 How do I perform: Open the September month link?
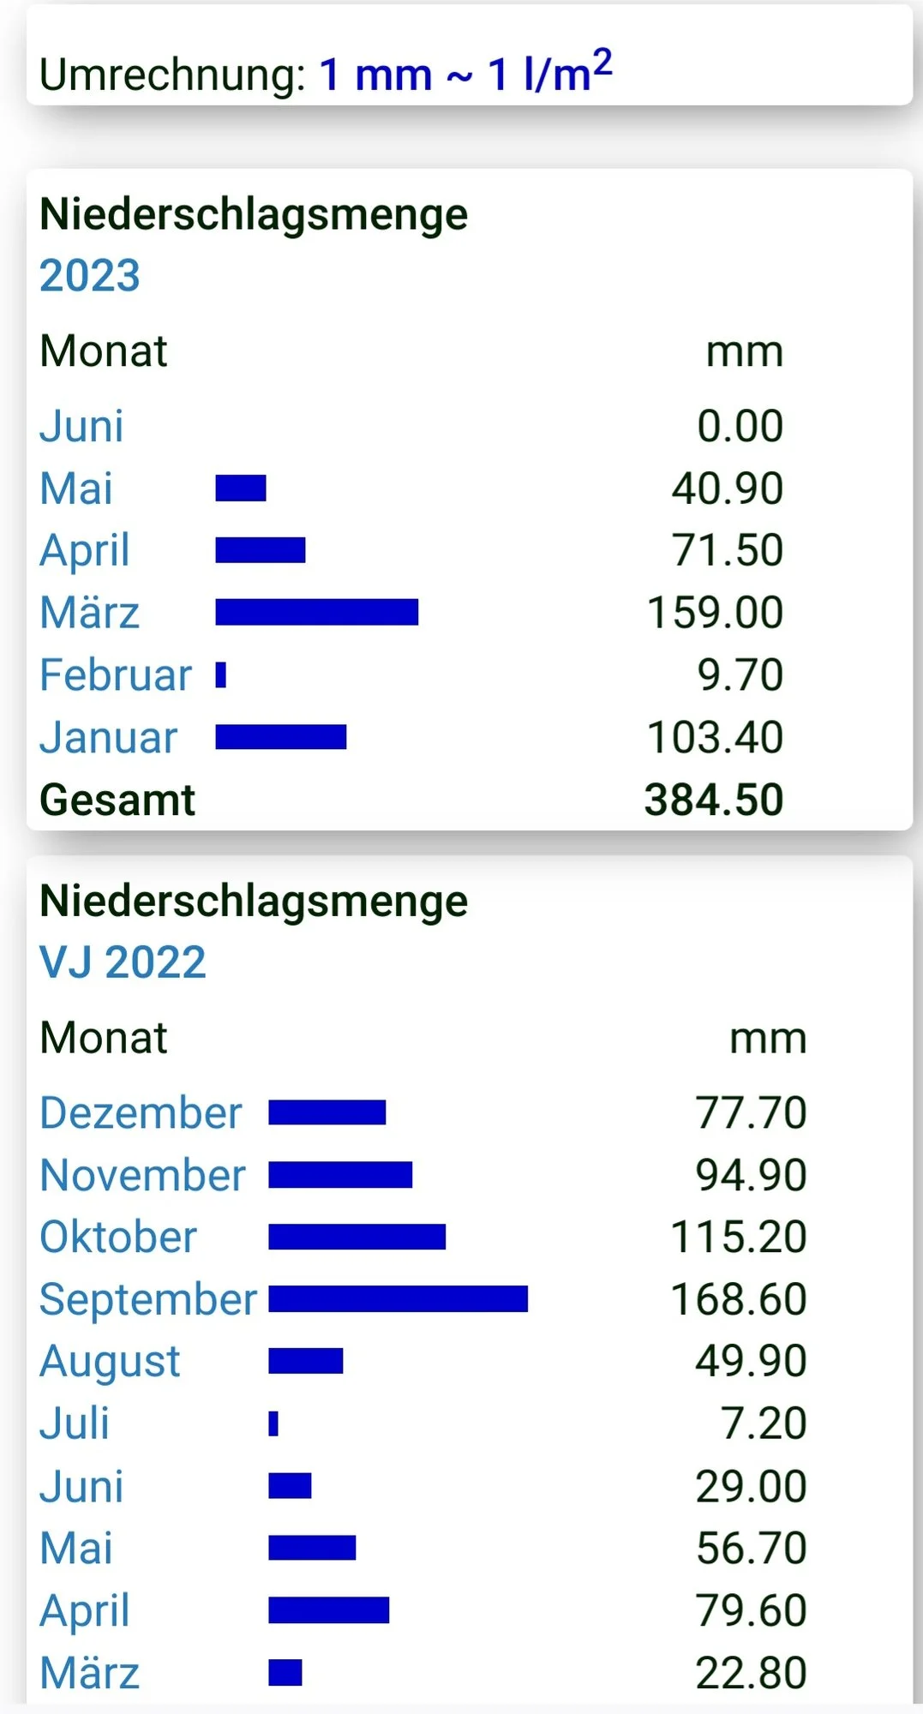(148, 1300)
